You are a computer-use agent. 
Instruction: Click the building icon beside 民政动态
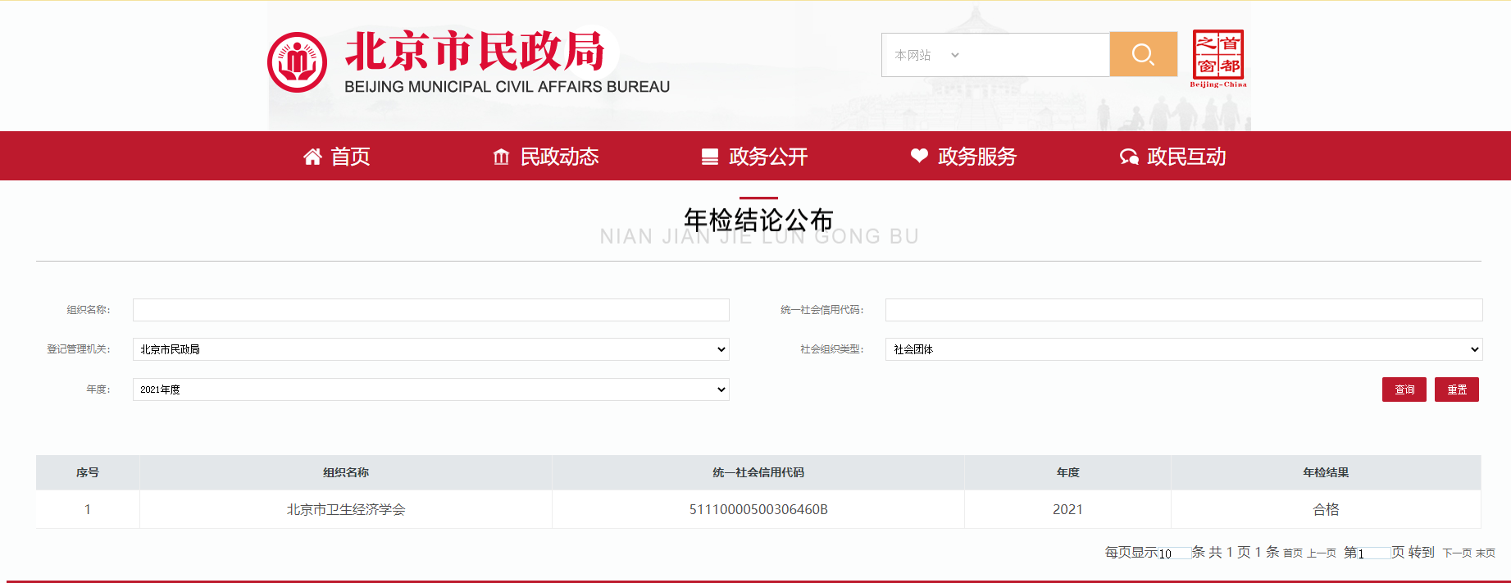point(501,157)
